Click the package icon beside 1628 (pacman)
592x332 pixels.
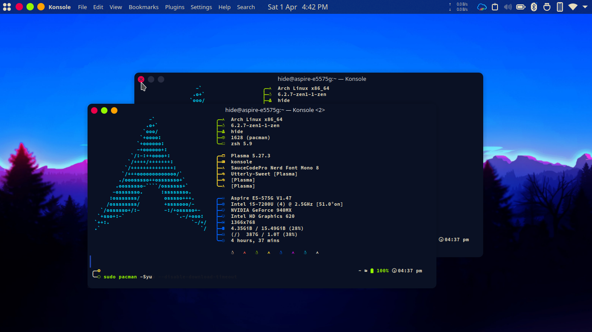point(223,137)
